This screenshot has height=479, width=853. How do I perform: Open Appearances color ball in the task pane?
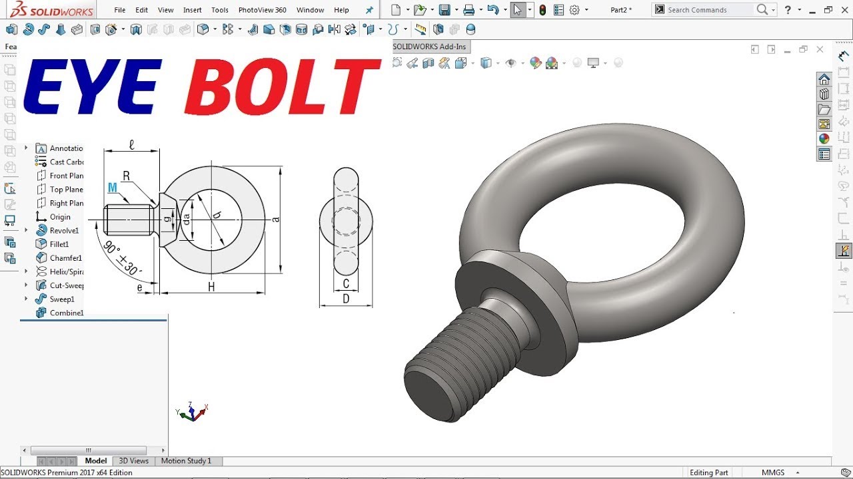click(824, 139)
